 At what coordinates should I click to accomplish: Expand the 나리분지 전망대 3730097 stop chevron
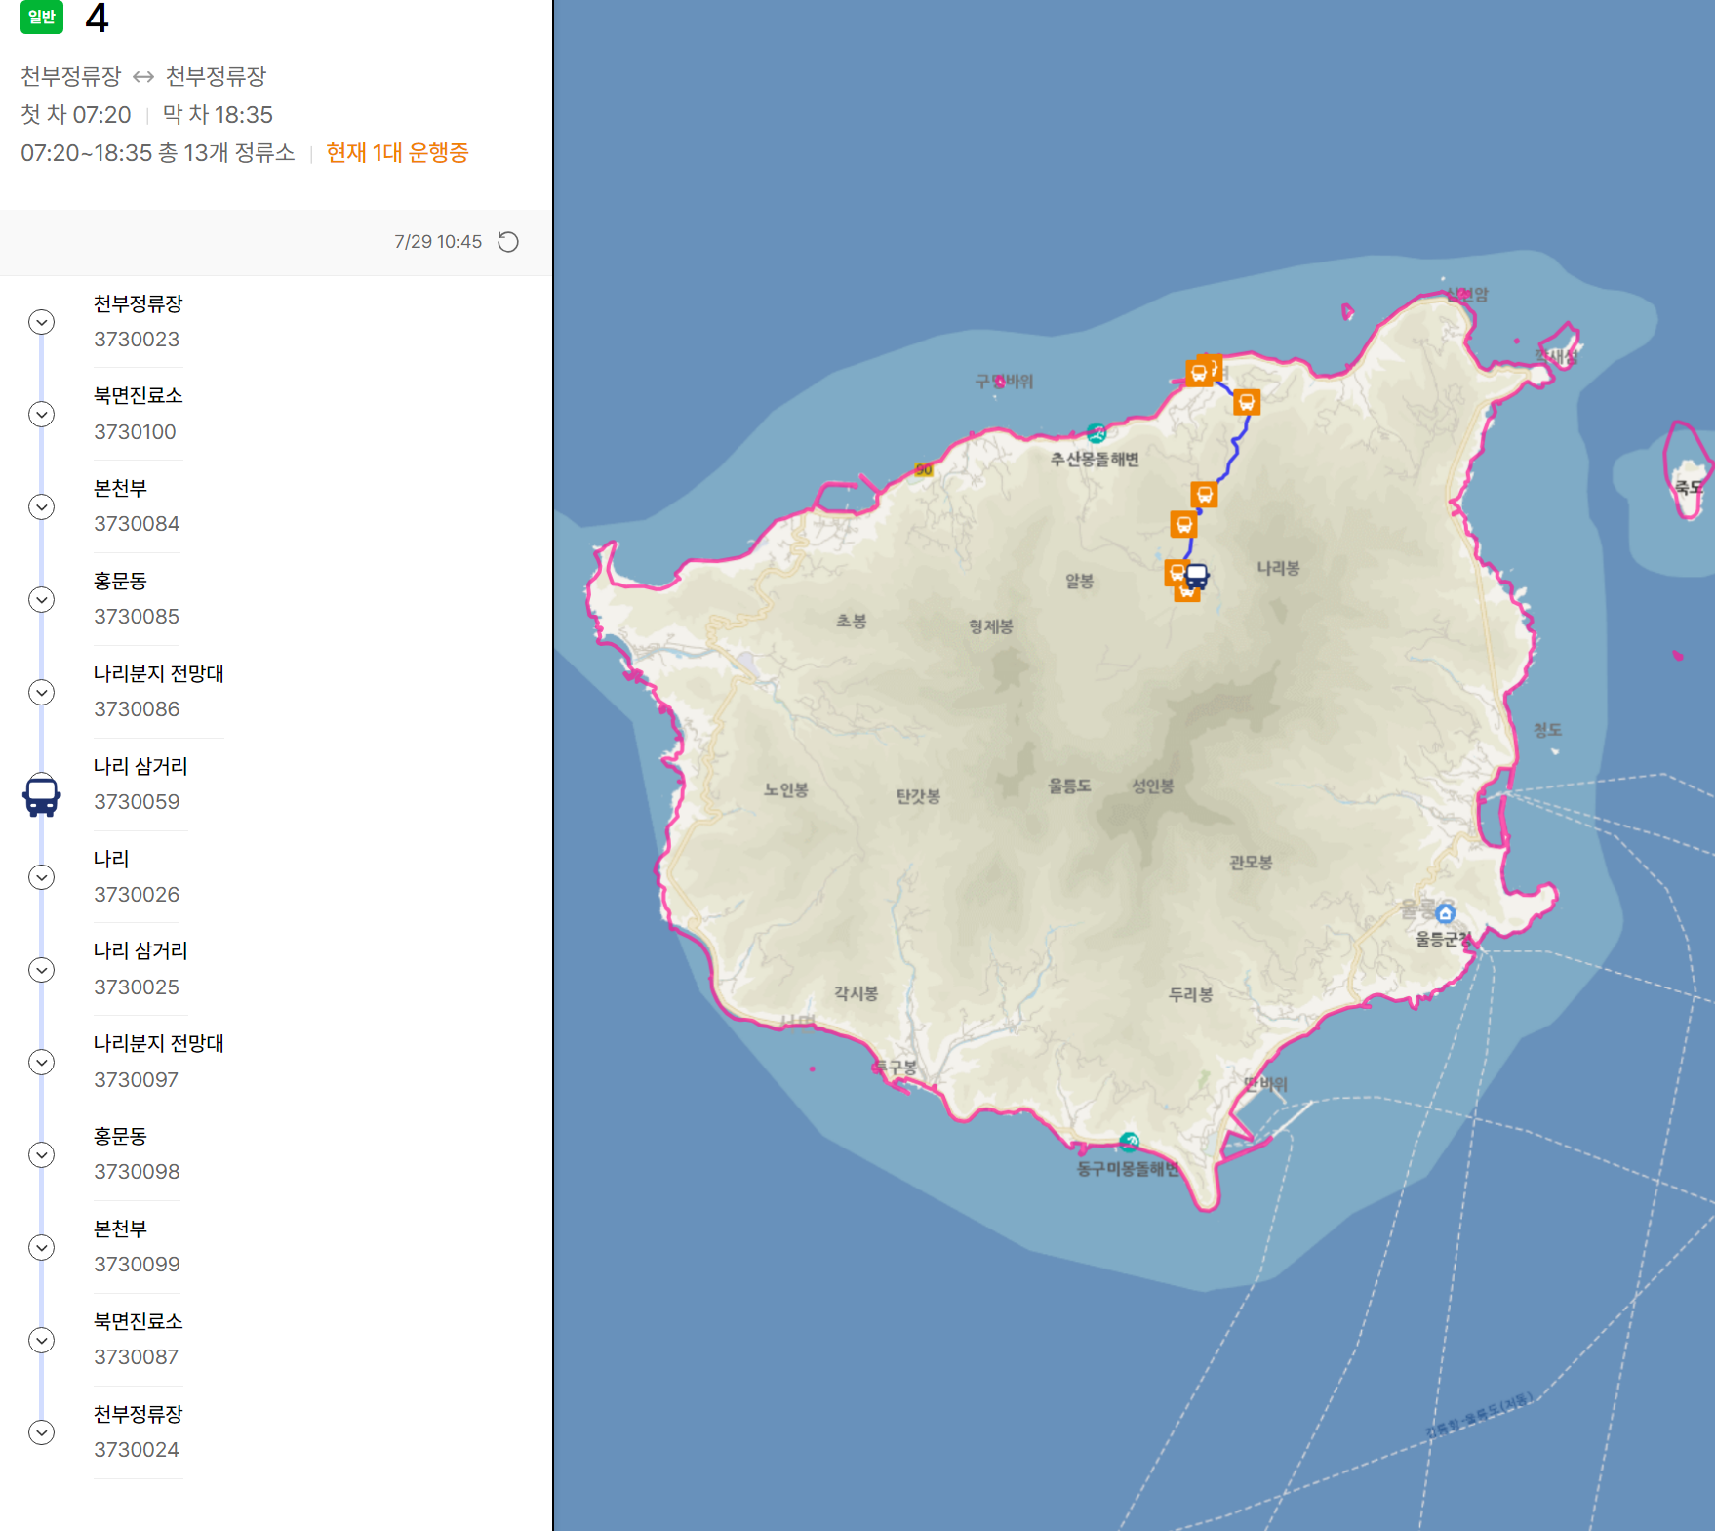pyautogui.click(x=41, y=1062)
